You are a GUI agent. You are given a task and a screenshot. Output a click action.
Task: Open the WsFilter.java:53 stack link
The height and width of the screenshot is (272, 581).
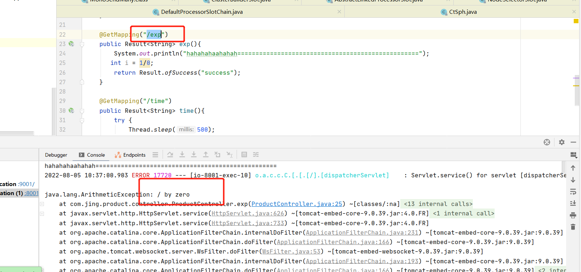[x=291, y=251]
